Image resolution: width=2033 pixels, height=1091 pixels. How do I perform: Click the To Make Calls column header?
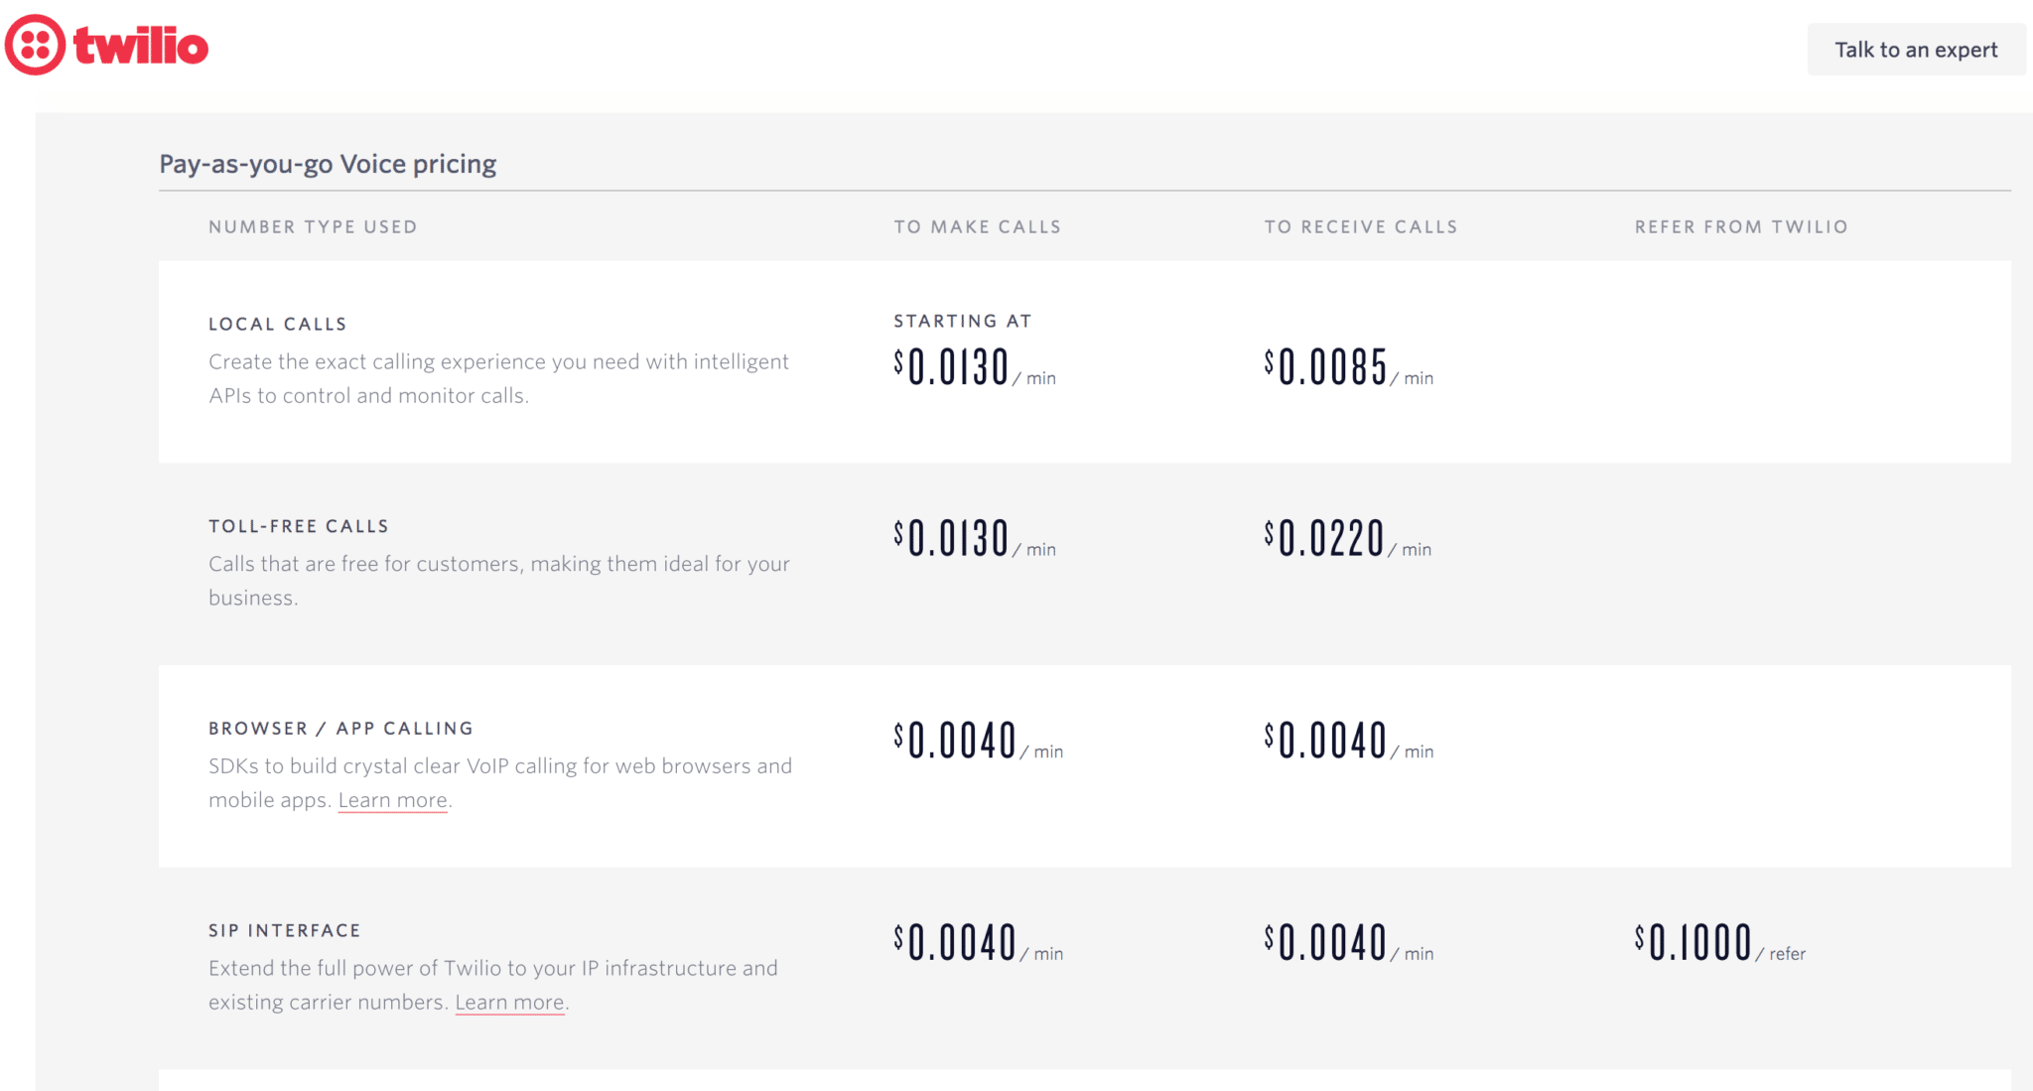click(x=978, y=226)
